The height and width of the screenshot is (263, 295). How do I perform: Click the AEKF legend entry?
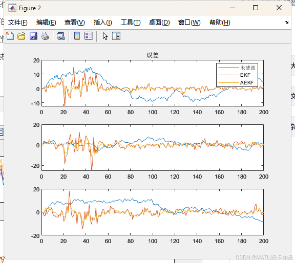pyautogui.click(x=247, y=82)
